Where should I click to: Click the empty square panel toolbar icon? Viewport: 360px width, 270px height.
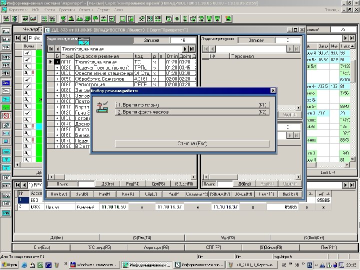pyautogui.click(x=122, y=19)
